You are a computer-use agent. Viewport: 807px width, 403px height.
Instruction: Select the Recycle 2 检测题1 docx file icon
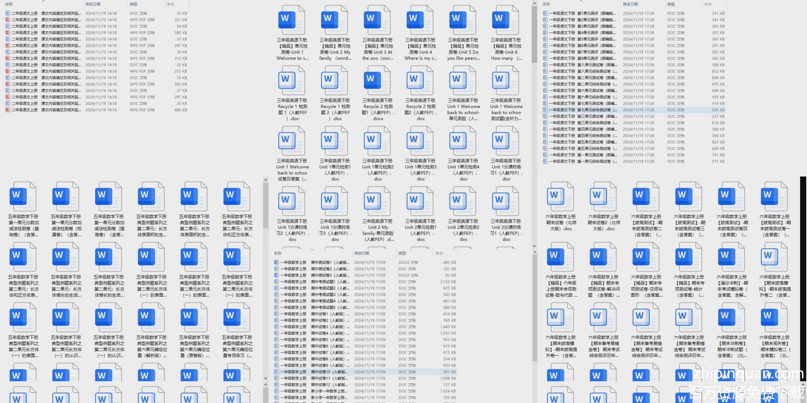pos(378,81)
